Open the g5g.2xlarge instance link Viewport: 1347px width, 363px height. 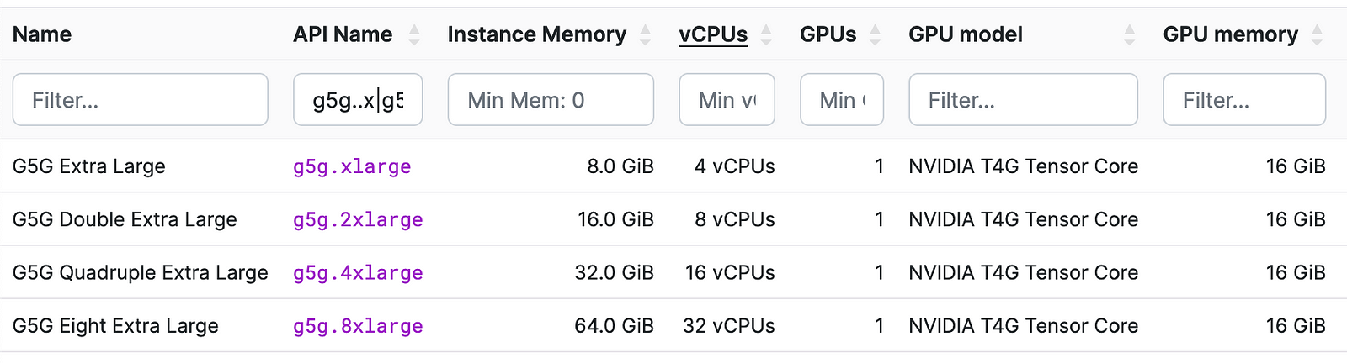tap(358, 219)
